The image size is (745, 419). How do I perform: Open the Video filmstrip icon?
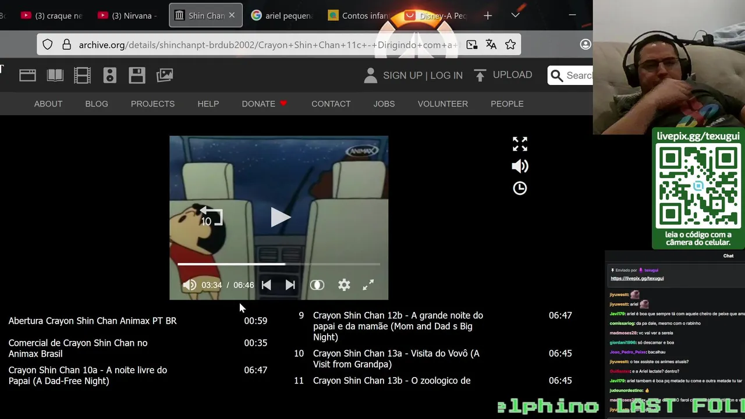(x=82, y=75)
